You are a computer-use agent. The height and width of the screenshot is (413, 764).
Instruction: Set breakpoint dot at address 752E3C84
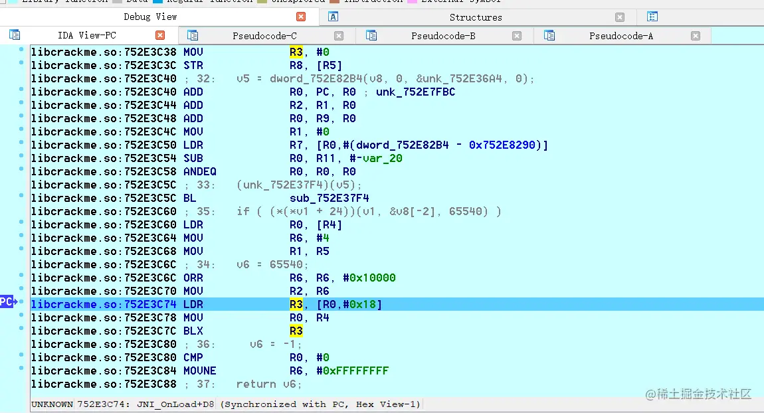21,369
